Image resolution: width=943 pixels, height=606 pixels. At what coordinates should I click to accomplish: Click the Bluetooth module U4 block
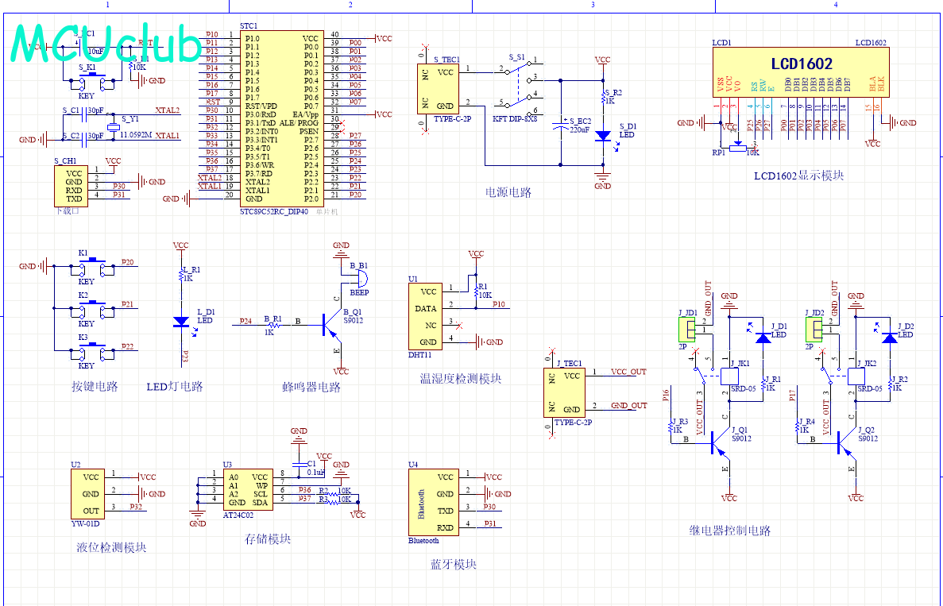431,502
